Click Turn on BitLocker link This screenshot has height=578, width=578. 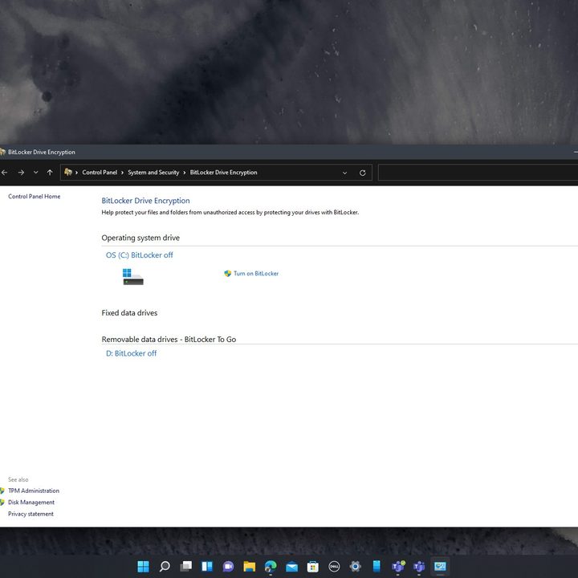pyautogui.click(x=256, y=274)
